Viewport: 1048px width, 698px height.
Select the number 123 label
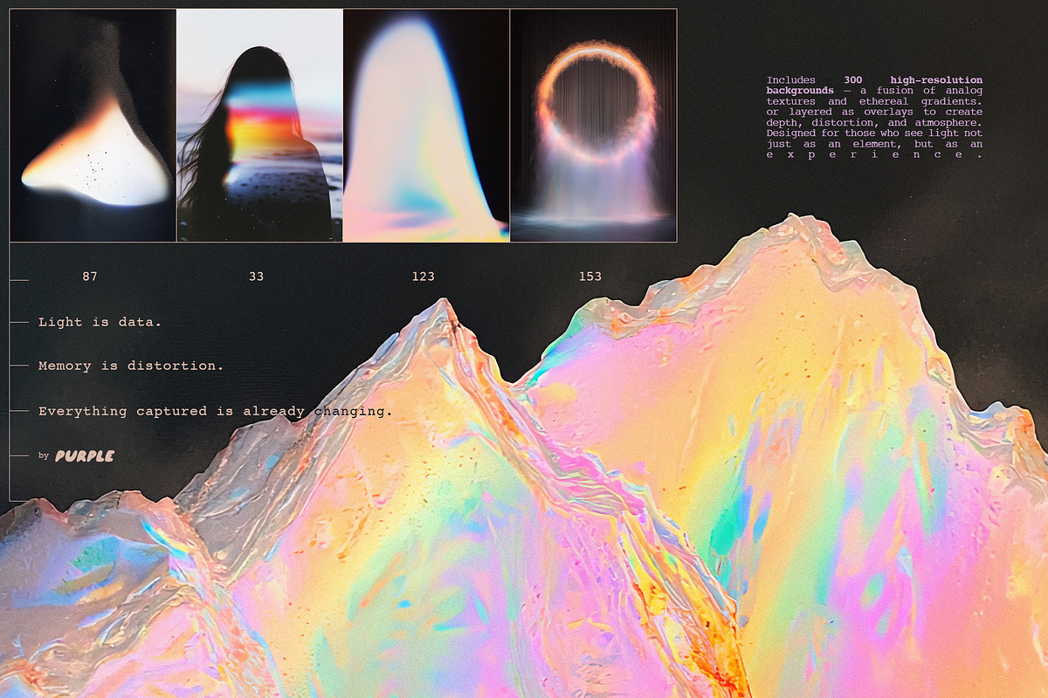(x=424, y=277)
